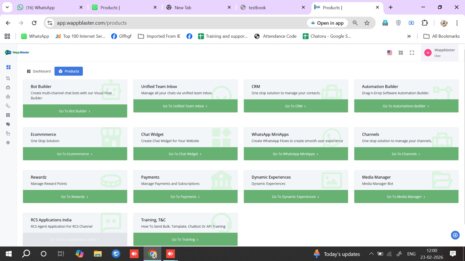
Task: Click Go To Media Manager button
Action: (x=406, y=197)
